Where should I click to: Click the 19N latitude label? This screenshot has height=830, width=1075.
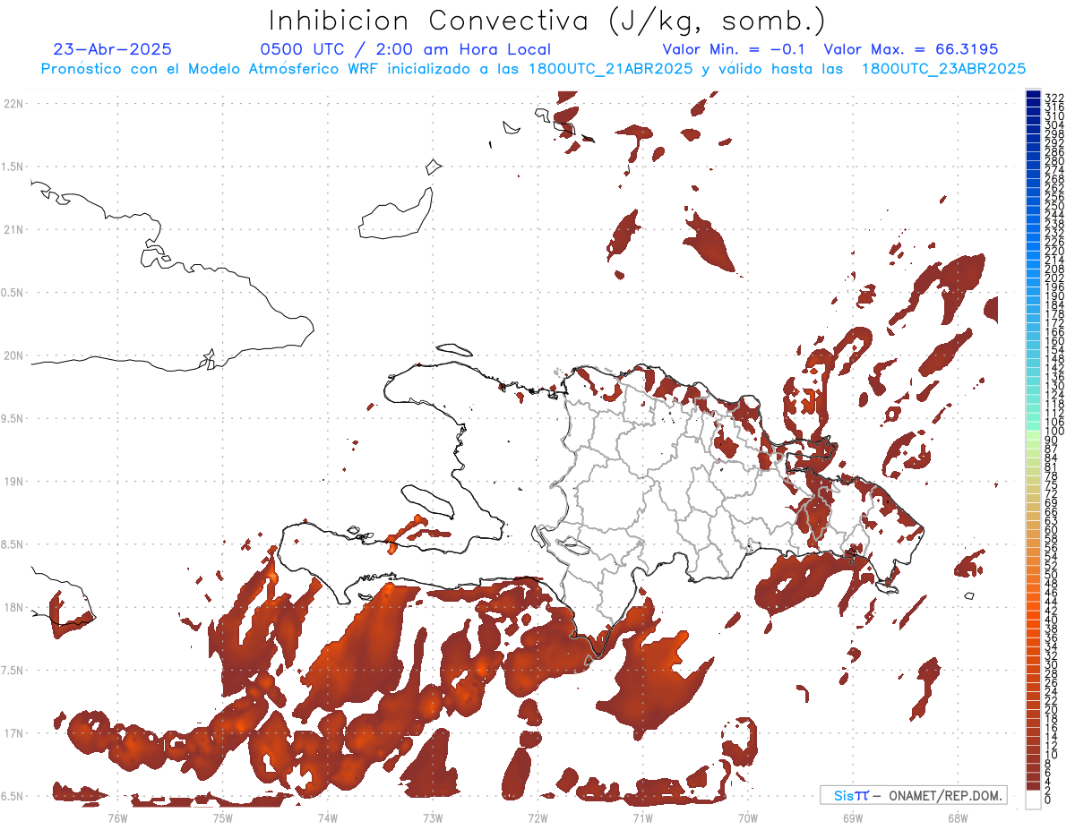point(13,482)
